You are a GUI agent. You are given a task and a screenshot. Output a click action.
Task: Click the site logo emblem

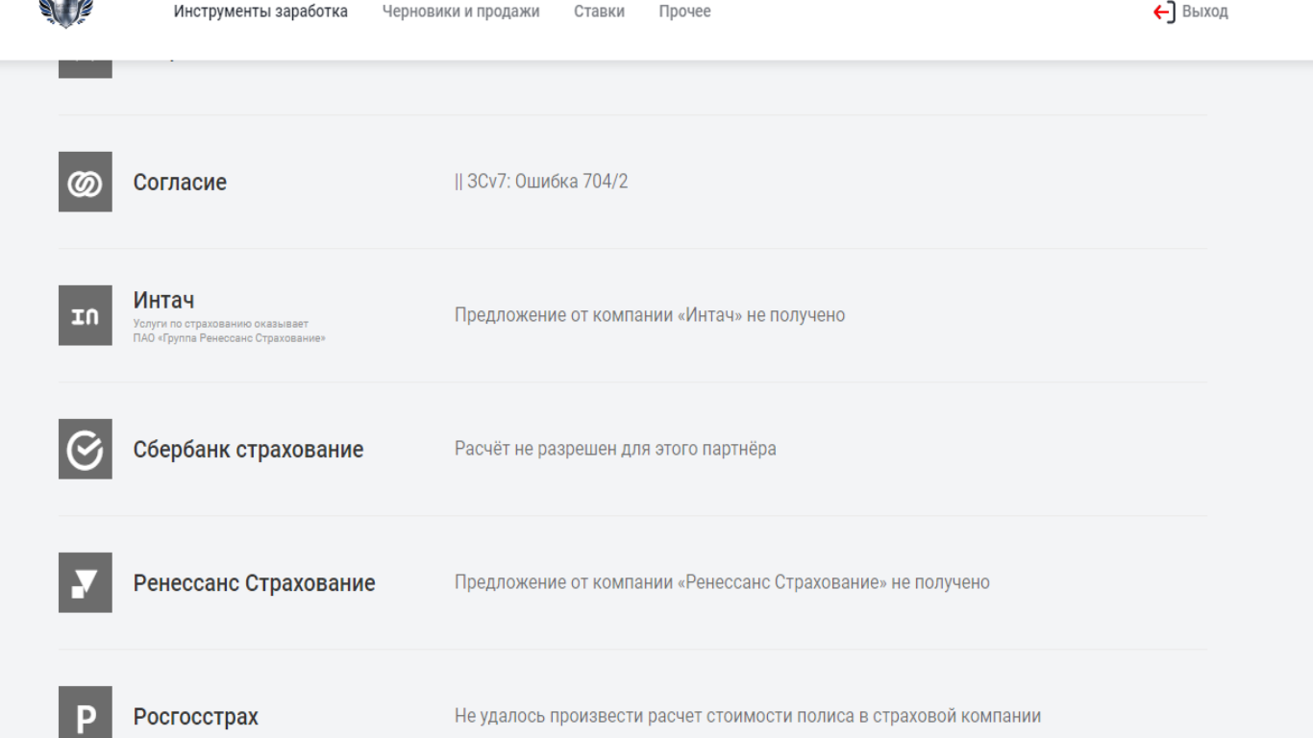[x=65, y=12]
